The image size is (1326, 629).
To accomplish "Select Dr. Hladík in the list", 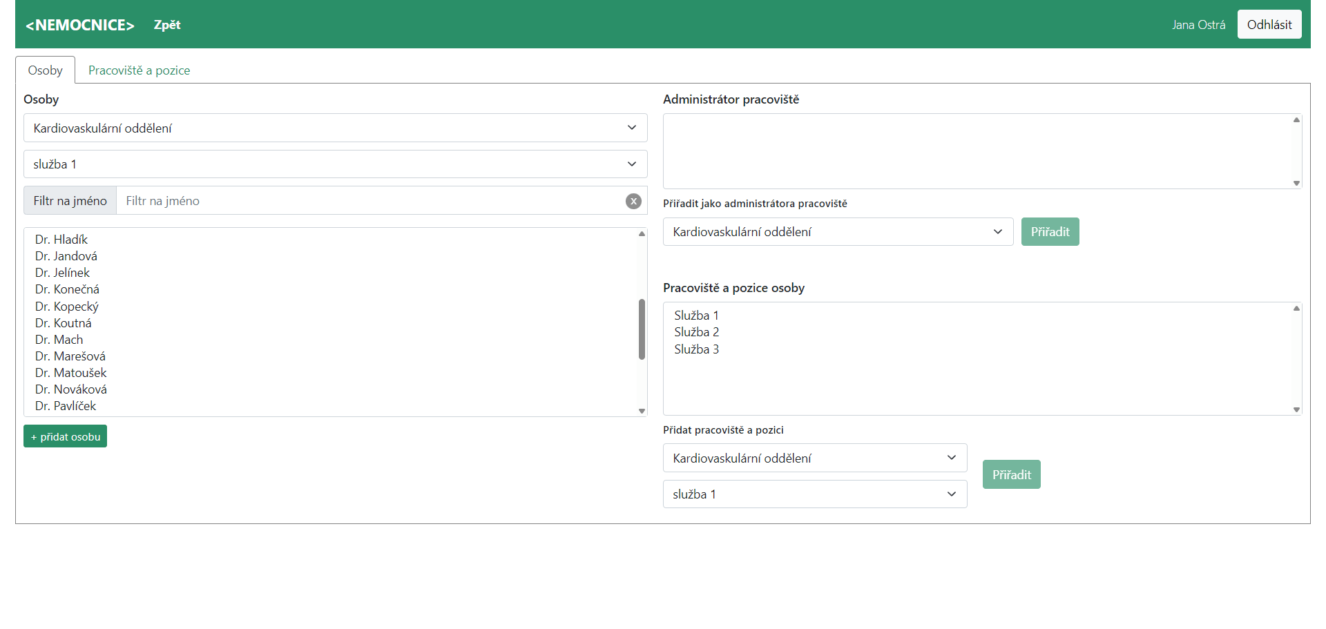I will click(x=61, y=240).
